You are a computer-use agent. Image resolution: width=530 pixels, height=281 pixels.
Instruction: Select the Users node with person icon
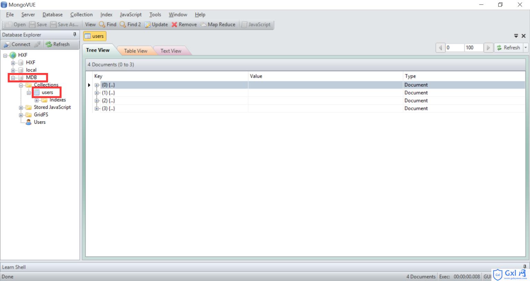36,122
